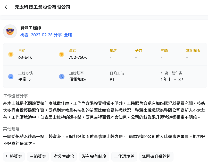Click the advice paragraph starting 一開始把薪水談高
This screenshot has width=208, height=162.
(104, 140)
